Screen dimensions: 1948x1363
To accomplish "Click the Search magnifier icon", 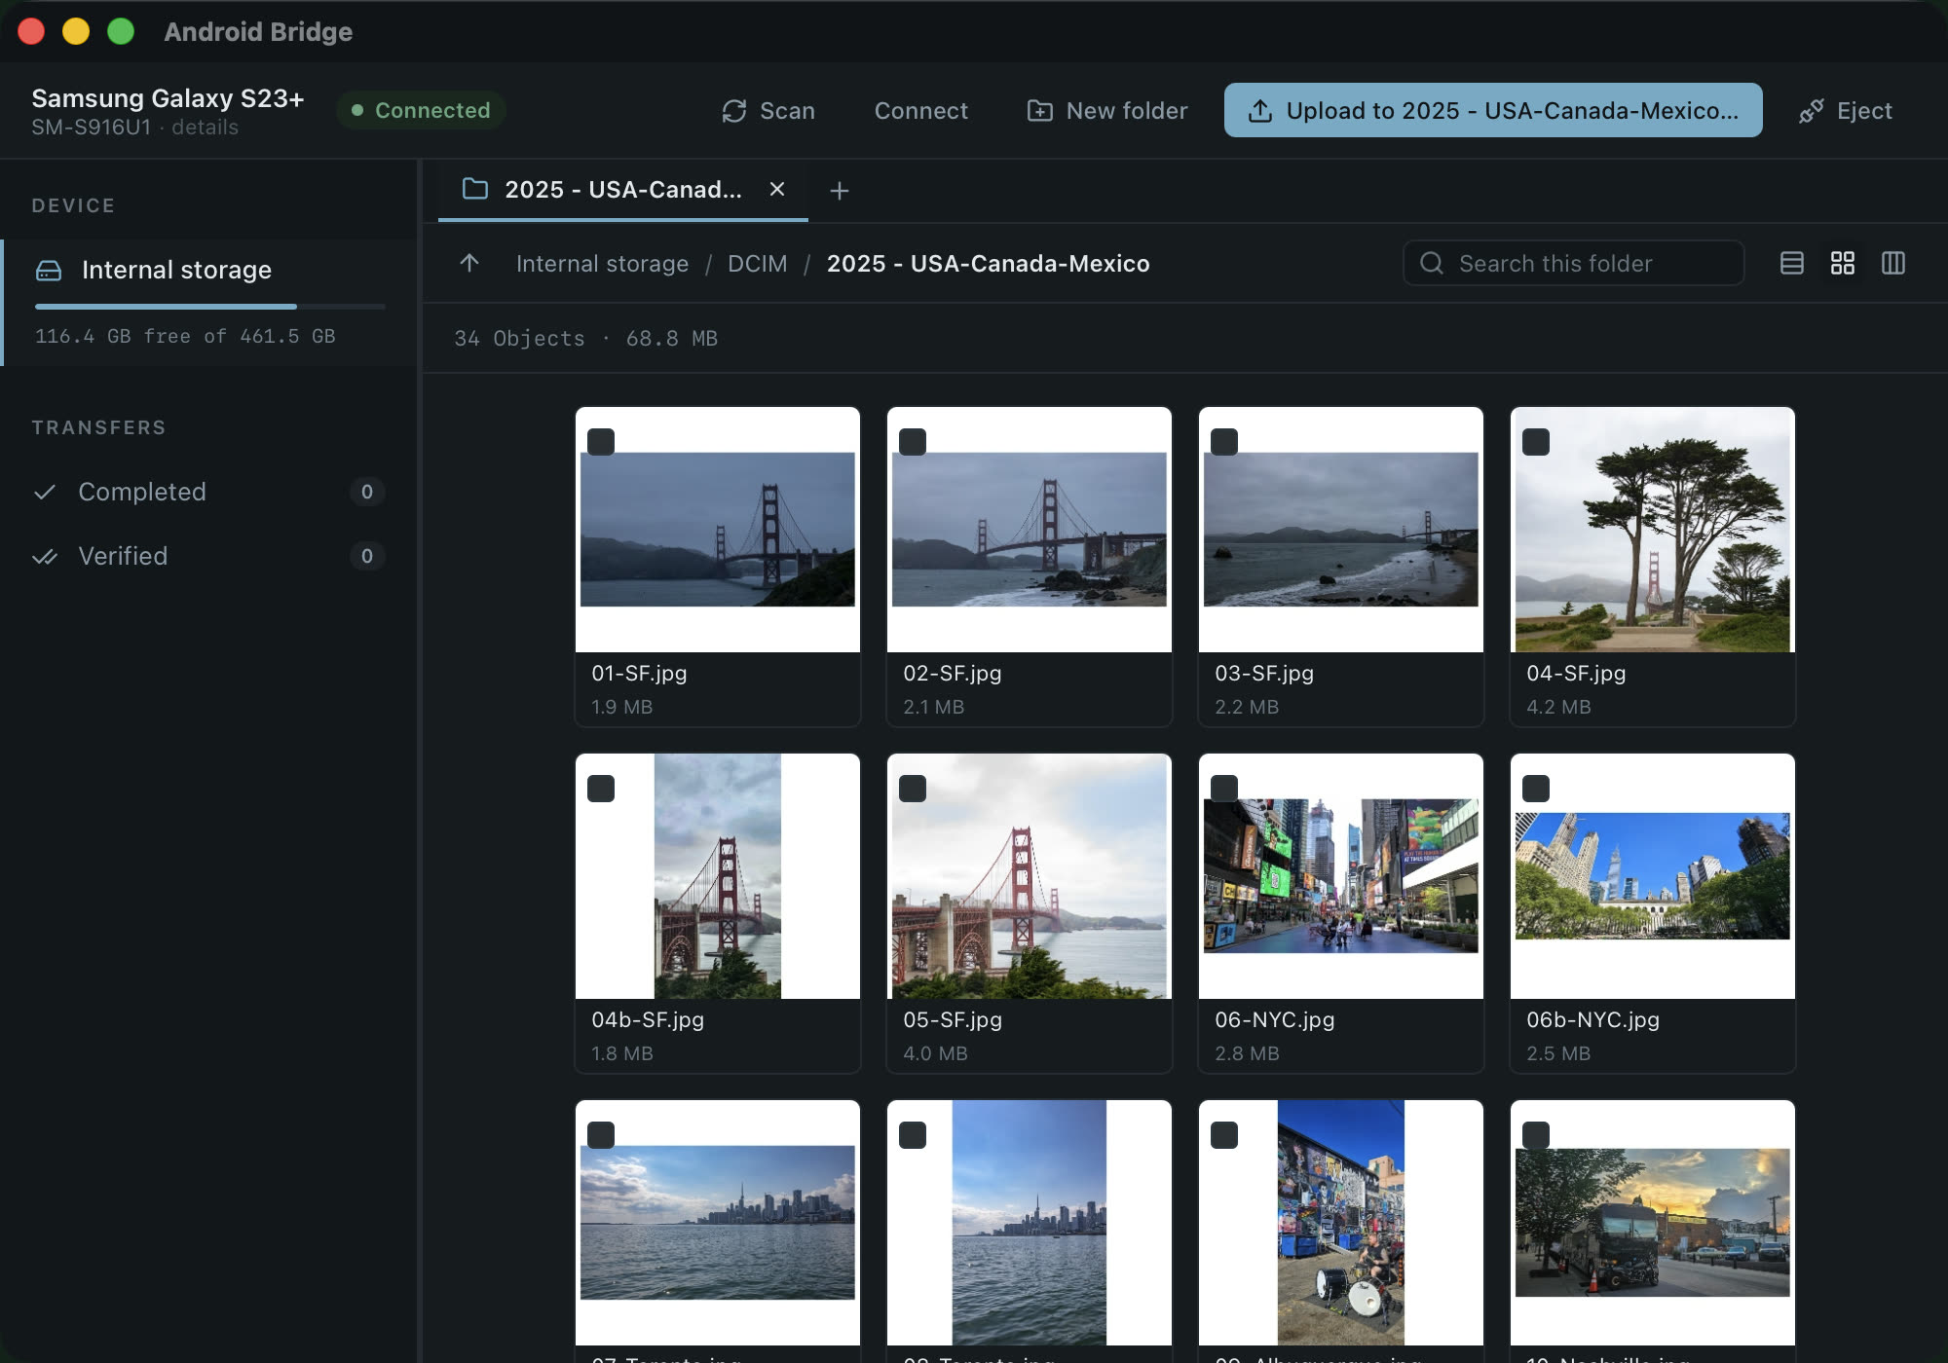I will tap(1432, 263).
